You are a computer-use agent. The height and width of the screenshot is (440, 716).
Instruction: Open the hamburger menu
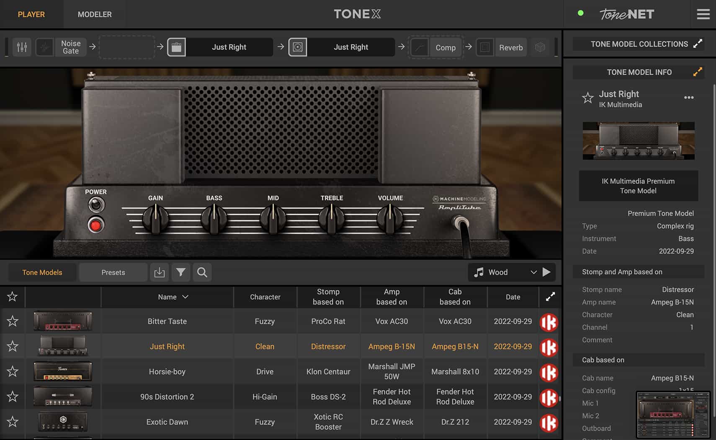703,14
